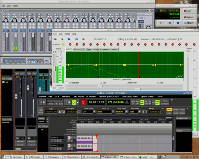199x159 pixels.
Task: Arm record on Audio 2 track
Action: (x=69, y=146)
